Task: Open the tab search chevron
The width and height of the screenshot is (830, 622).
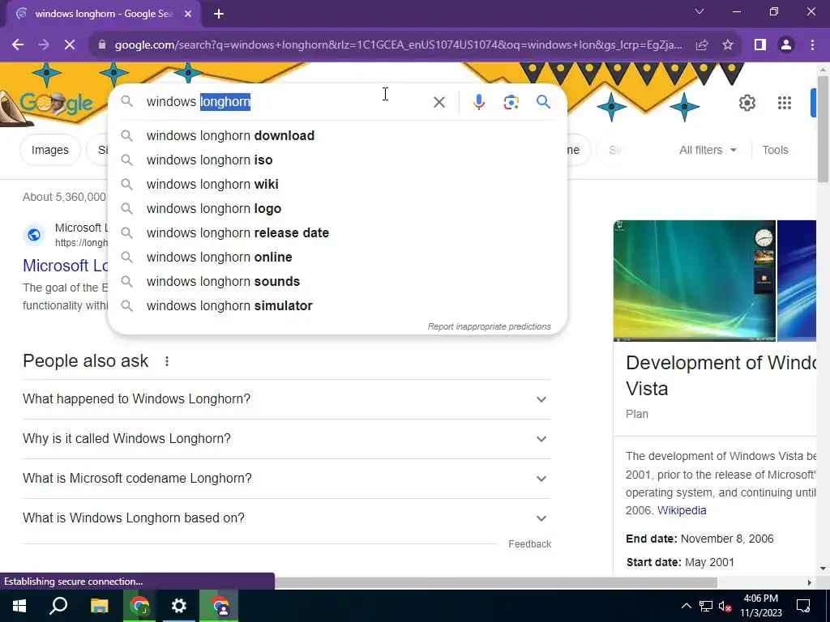Action: pos(700,11)
